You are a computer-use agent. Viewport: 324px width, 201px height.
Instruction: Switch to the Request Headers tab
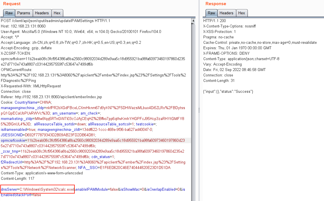tap(42, 13)
